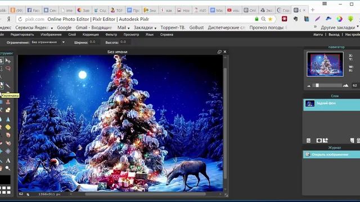Select the Hand pan tool
Screen dimensions: 360x202
click(x=1, y=168)
